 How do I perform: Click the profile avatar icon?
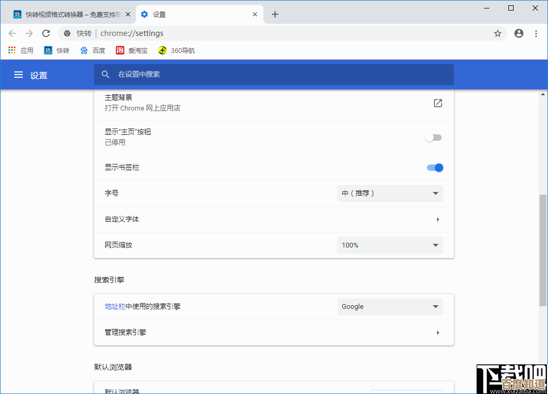pyautogui.click(x=518, y=33)
